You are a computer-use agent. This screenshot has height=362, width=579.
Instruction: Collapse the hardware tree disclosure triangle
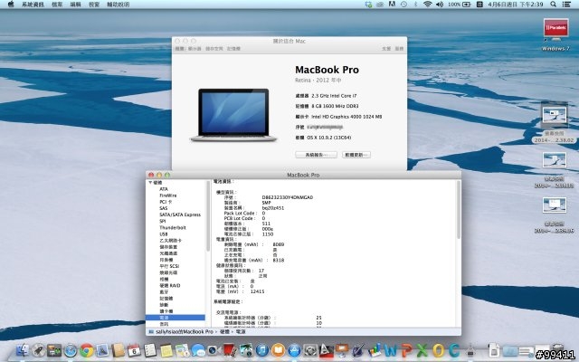coord(150,183)
